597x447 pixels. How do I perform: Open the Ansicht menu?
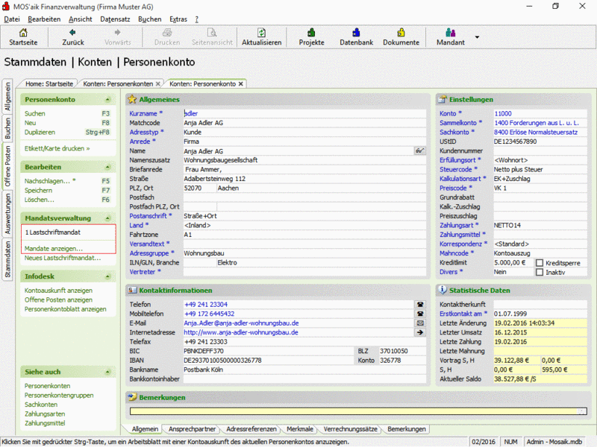point(81,19)
